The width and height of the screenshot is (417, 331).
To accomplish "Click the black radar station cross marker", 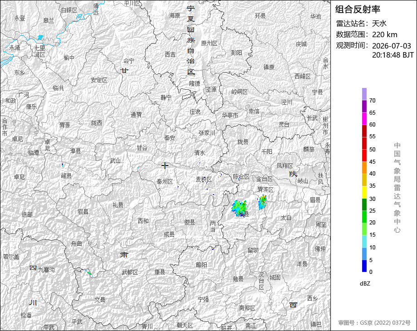I will tap(165, 165).
